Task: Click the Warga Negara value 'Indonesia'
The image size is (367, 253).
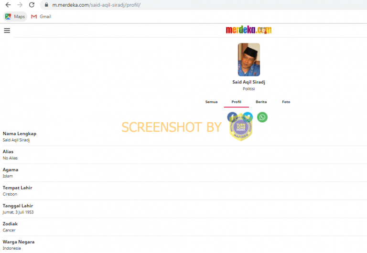Action: click(11, 248)
